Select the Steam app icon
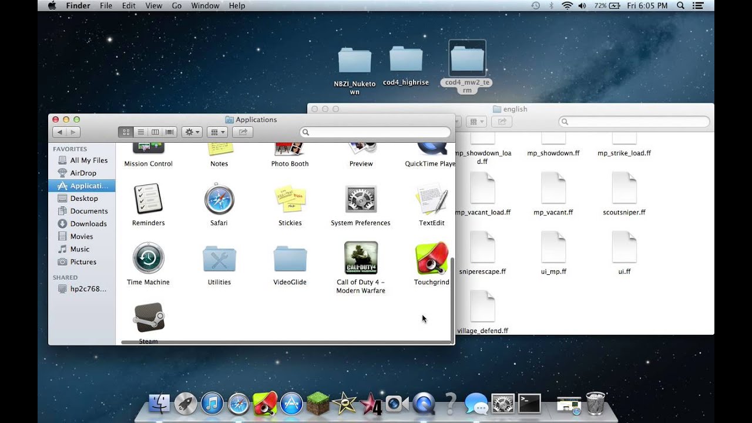Viewport: 752px width, 423px height. (x=148, y=317)
